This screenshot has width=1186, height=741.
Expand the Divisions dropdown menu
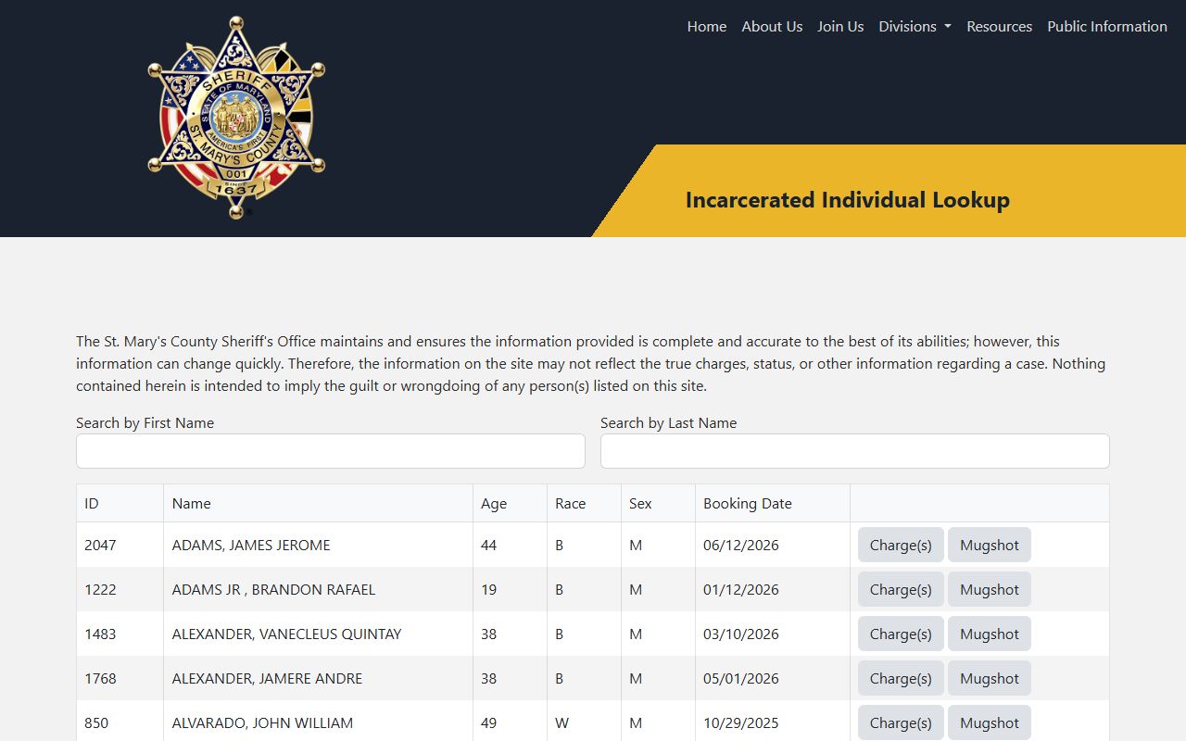click(915, 27)
